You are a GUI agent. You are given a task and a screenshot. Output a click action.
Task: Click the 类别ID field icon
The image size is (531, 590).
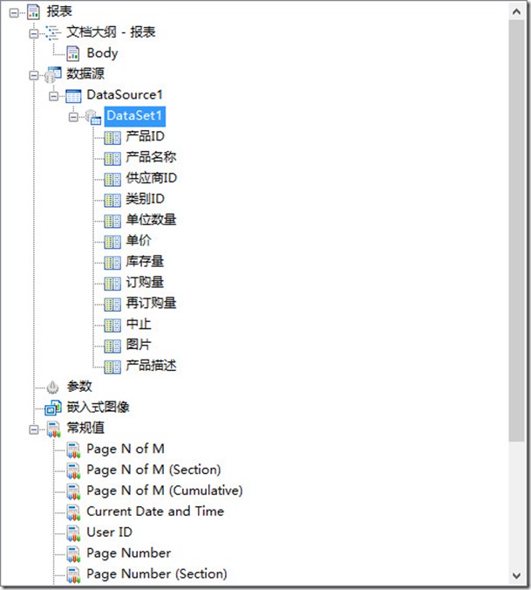[112, 200]
